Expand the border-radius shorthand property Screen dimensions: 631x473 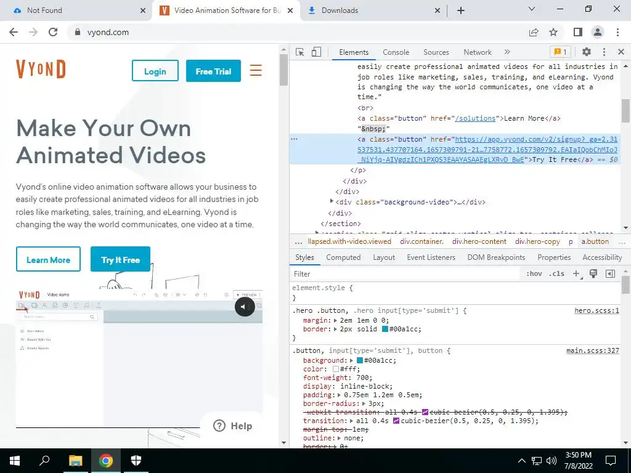tap(364, 403)
